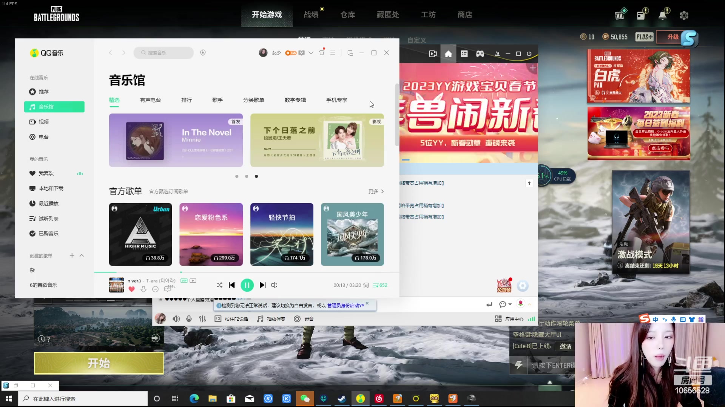Open YY audio mixer settings icon
Viewport: 725px width, 407px height.
202,319
